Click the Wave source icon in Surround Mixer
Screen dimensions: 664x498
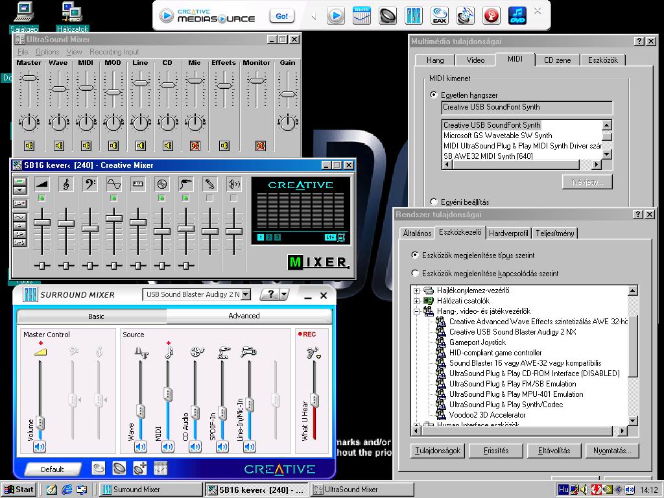point(141,352)
